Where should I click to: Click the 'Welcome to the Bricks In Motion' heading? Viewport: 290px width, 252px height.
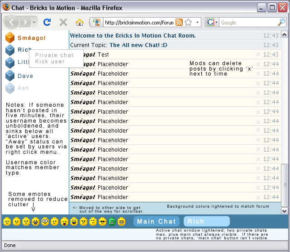(x=133, y=35)
